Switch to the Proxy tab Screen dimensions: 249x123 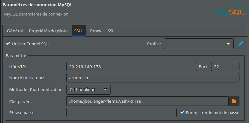[96, 31]
